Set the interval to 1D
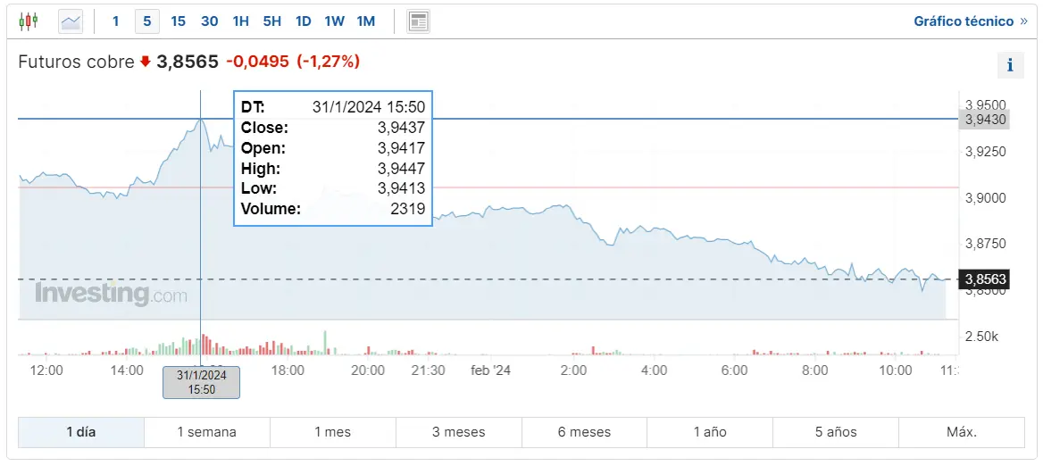Viewport: 1043px width, 466px height. coord(303,21)
